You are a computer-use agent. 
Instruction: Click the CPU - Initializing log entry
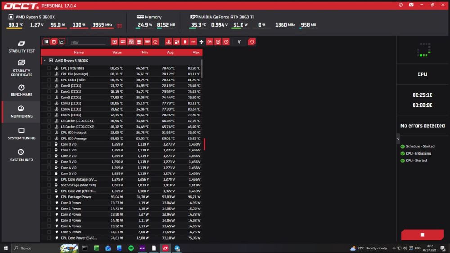[x=416, y=153]
